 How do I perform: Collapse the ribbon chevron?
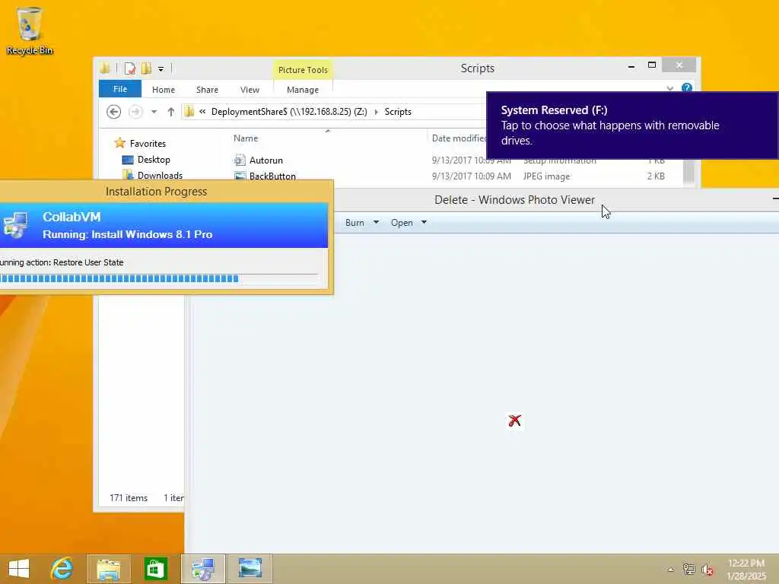pos(669,88)
